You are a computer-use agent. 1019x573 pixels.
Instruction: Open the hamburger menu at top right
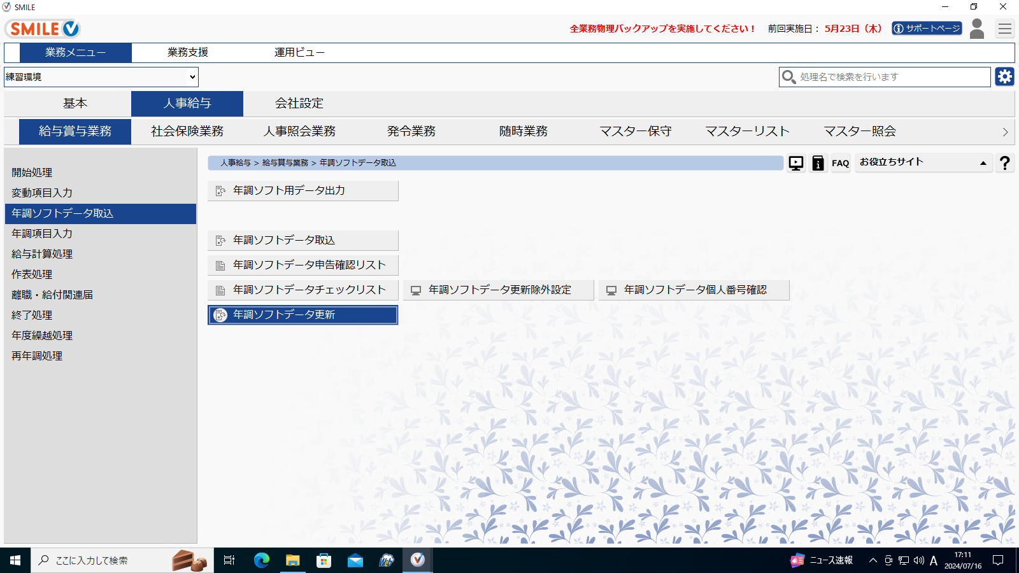tap(1004, 29)
